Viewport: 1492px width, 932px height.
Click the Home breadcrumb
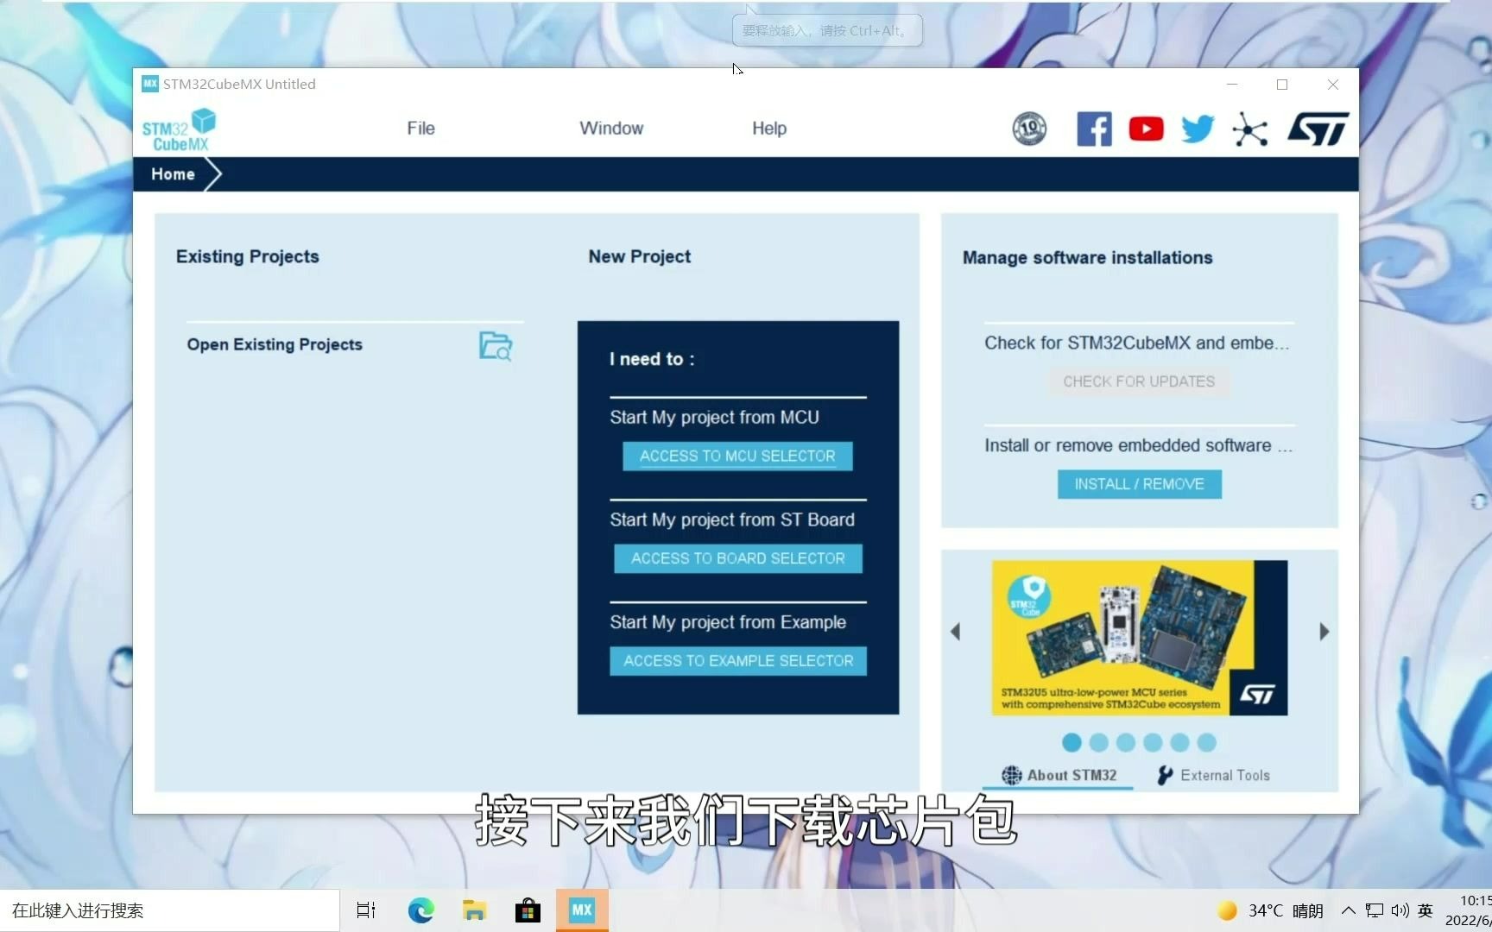[x=173, y=174]
